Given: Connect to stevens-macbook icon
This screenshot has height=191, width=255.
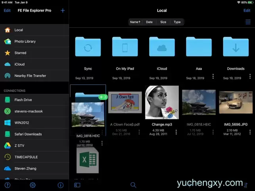Looking at the screenshot, I should pos(8,111).
